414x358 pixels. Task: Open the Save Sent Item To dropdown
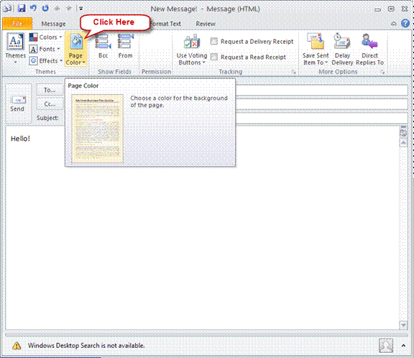click(316, 50)
